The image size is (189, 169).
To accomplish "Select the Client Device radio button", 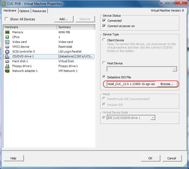I will 104,40.
